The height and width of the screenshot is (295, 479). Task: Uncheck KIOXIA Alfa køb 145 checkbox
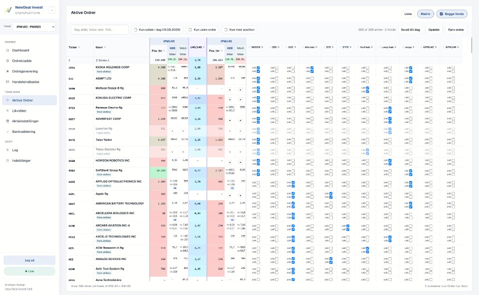[x=312, y=72]
